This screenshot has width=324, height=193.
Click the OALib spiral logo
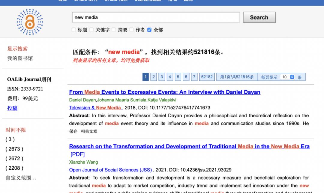[30, 22]
